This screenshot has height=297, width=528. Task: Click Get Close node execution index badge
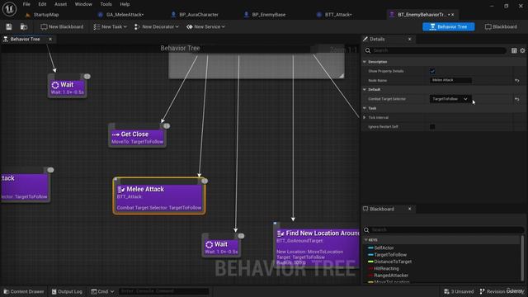(x=167, y=126)
